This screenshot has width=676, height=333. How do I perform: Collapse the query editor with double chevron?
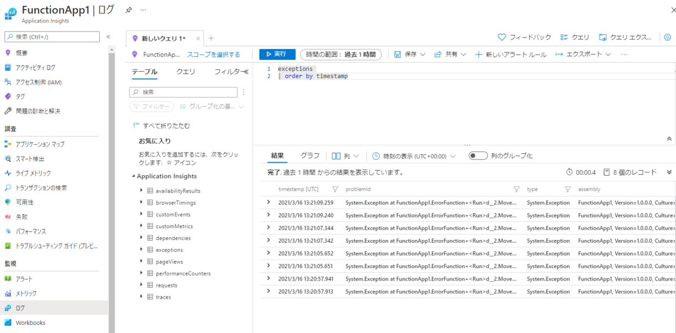click(x=669, y=139)
